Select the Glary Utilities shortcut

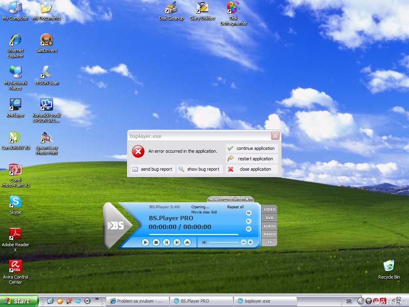tap(203, 11)
